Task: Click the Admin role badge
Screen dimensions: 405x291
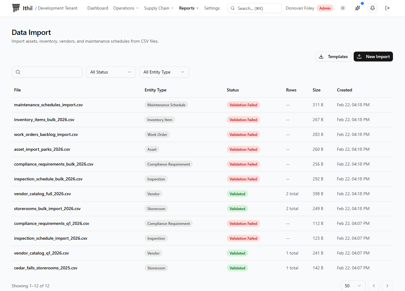Action: pos(325,8)
